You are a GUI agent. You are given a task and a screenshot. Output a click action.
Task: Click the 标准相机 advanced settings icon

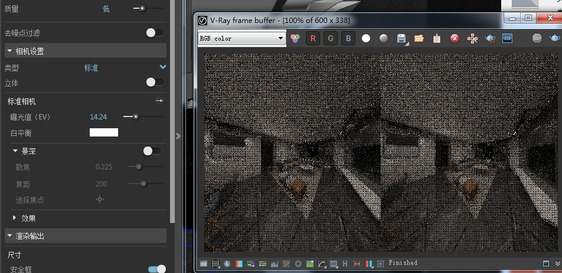pos(159,101)
